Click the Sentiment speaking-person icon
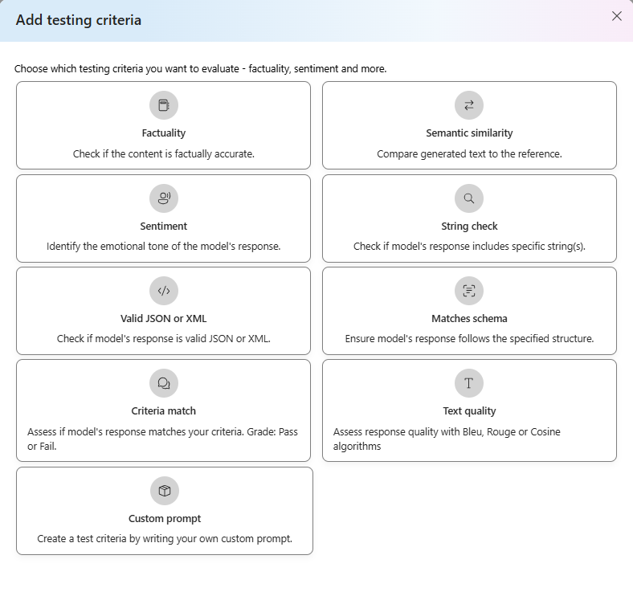 (164, 198)
